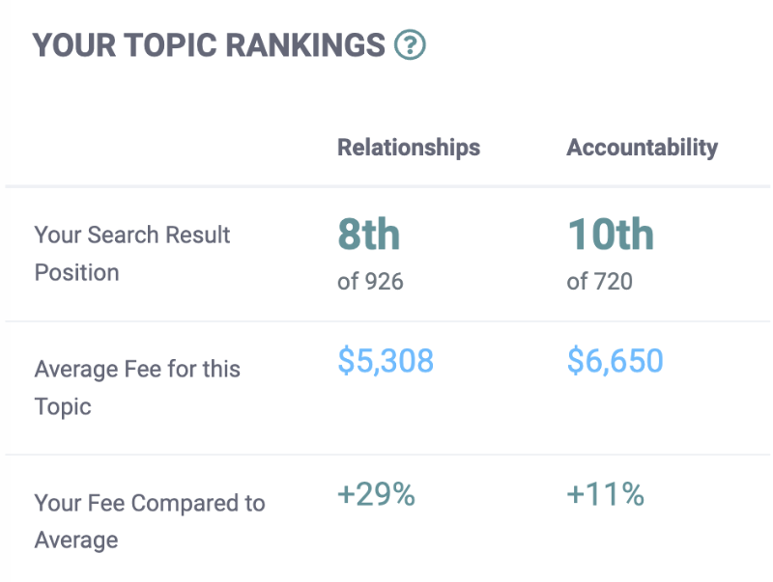The height and width of the screenshot is (582, 773).
Task: Click the +29% fee comparison value
Action: [376, 494]
